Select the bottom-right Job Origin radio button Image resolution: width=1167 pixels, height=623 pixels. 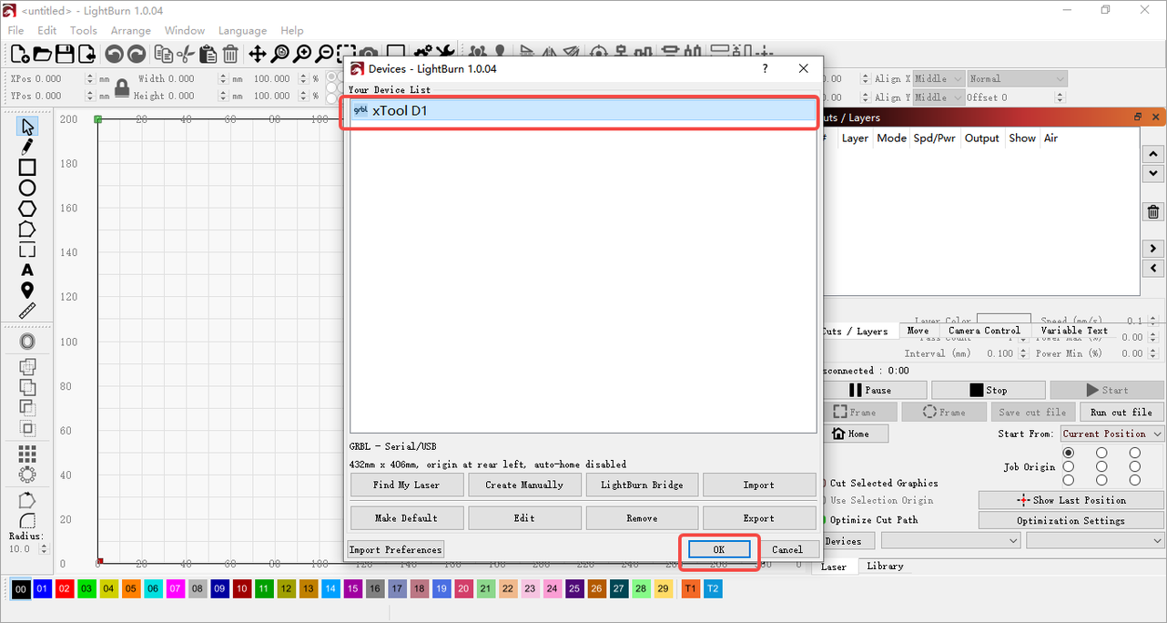1134,480
